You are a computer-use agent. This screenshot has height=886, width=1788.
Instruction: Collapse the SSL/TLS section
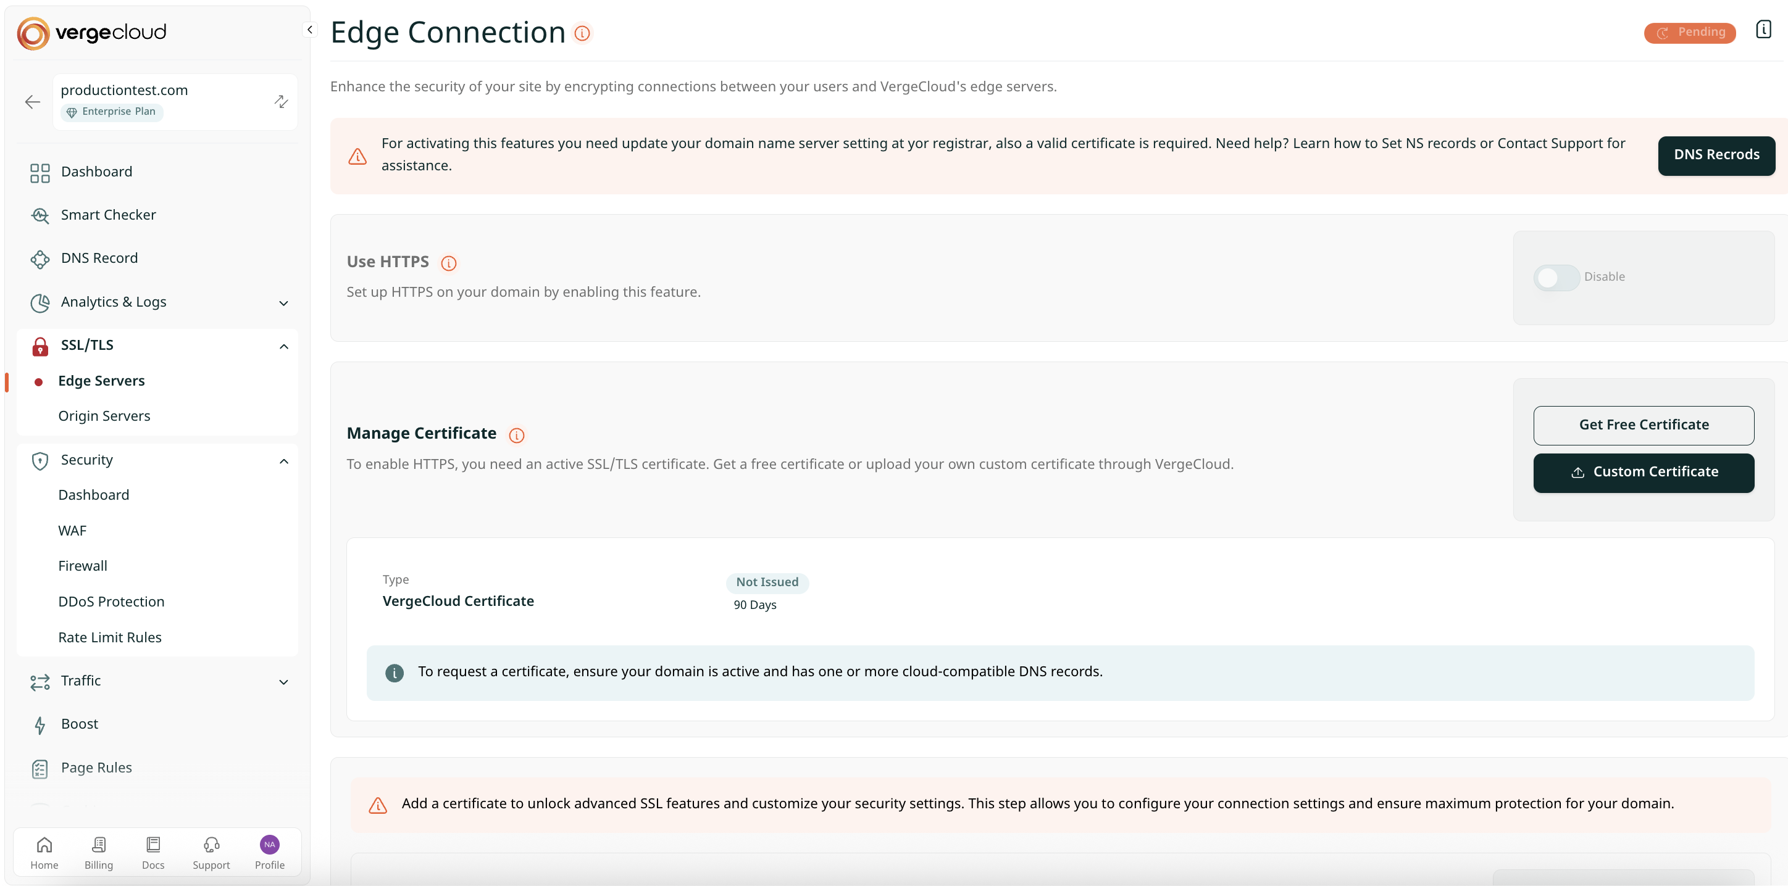283,346
